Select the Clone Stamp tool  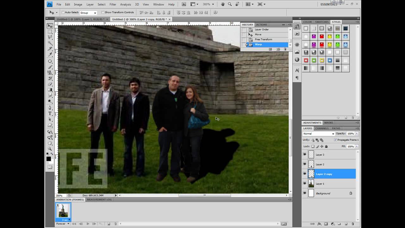point(50,73)
